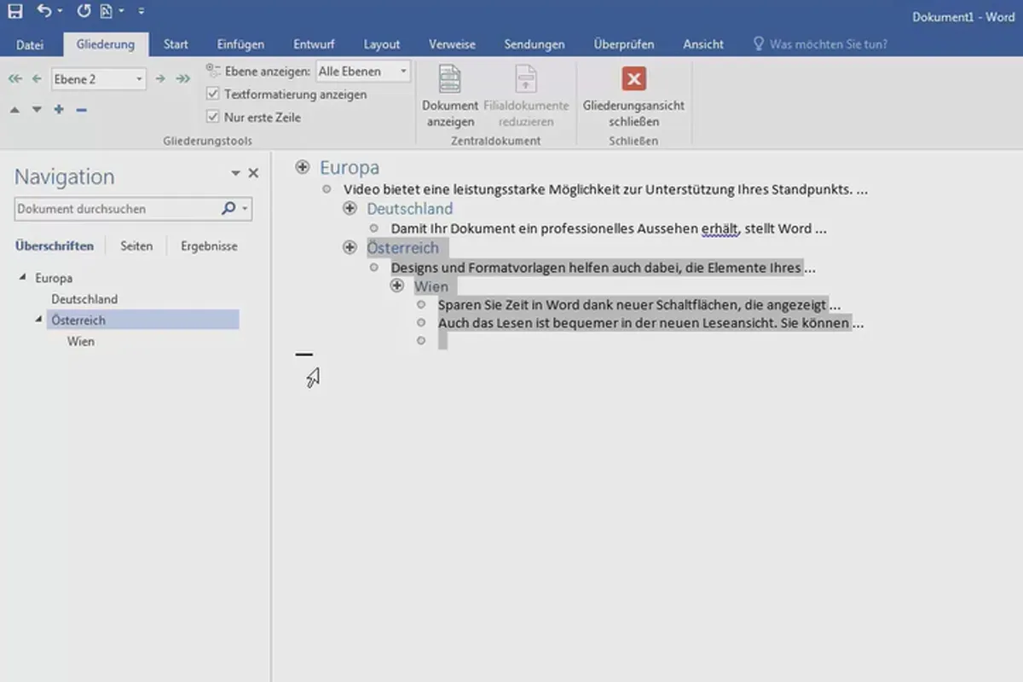This screenshot has height=682, width=1023.
Task: Click the Wien heading in the outline
Action: (431, 286)
